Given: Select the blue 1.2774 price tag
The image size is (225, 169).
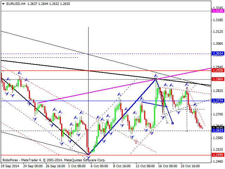Looking at the screenshot, I should point(217,101).
